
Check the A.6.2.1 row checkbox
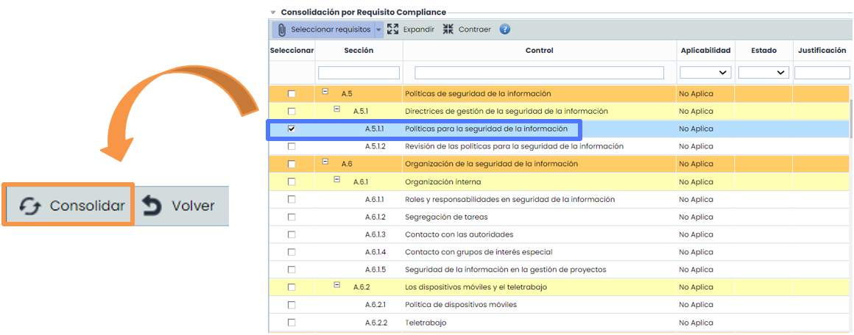[292, 305]
